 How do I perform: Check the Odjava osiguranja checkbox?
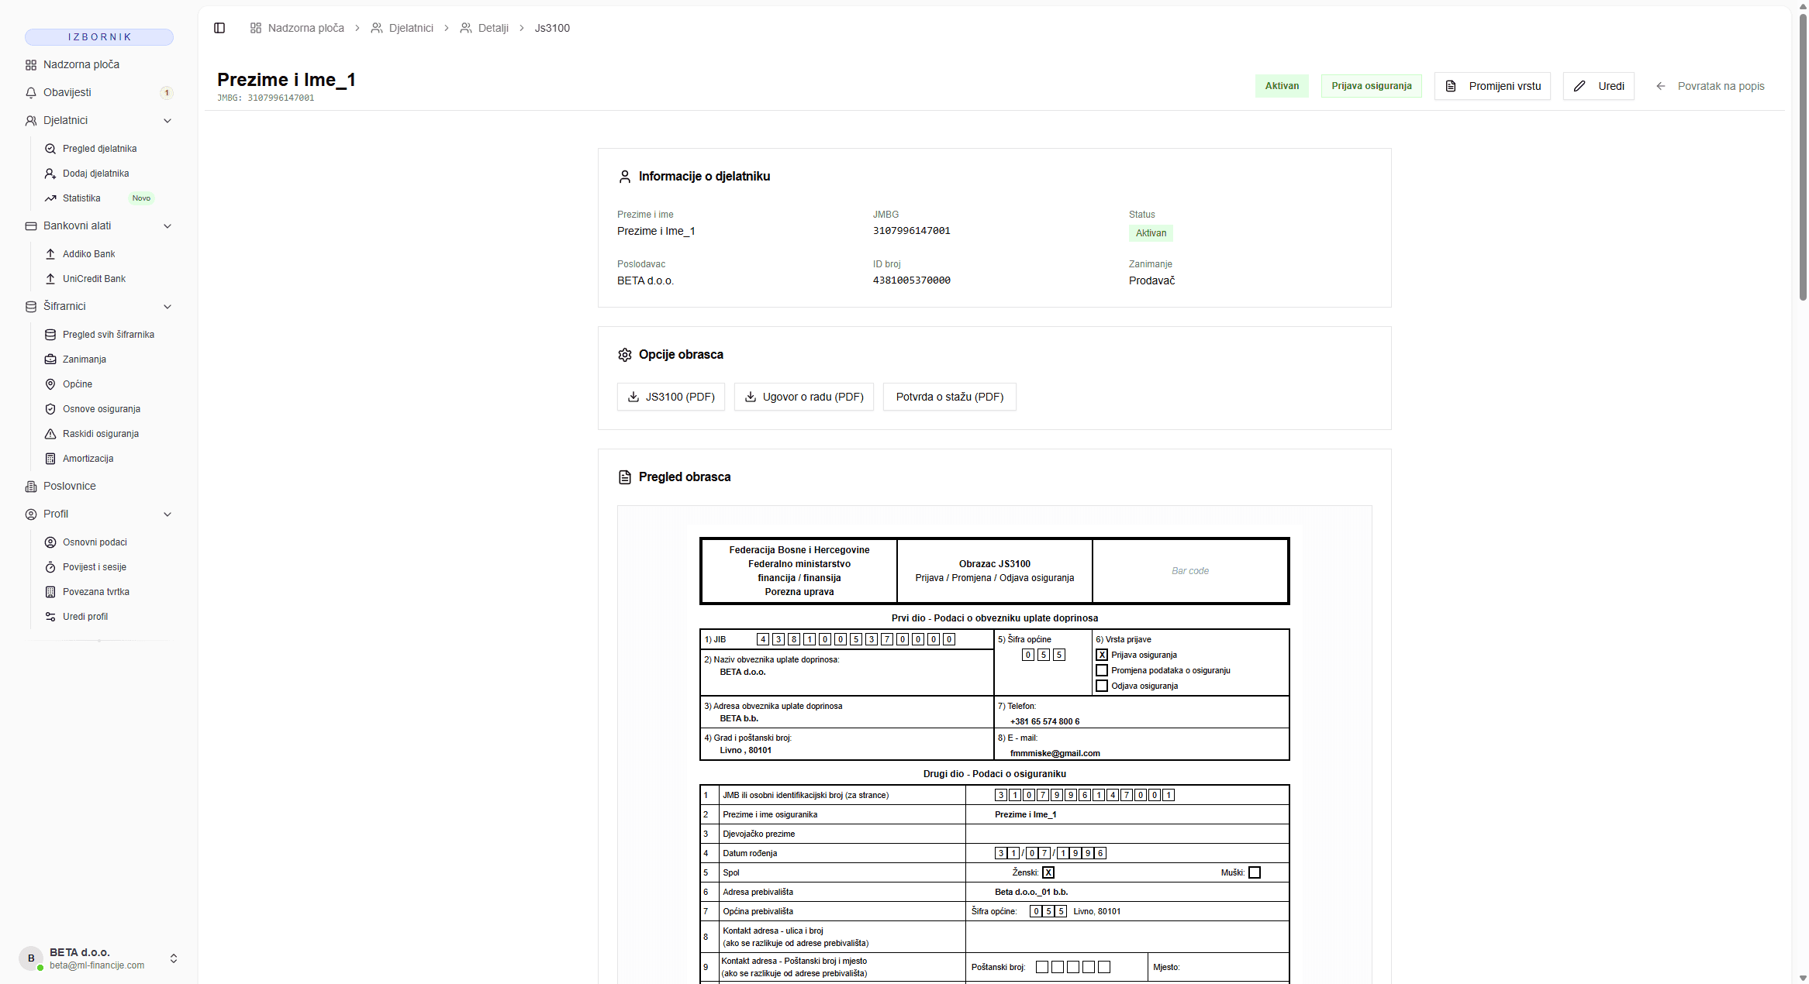[x=1102, y=685]
